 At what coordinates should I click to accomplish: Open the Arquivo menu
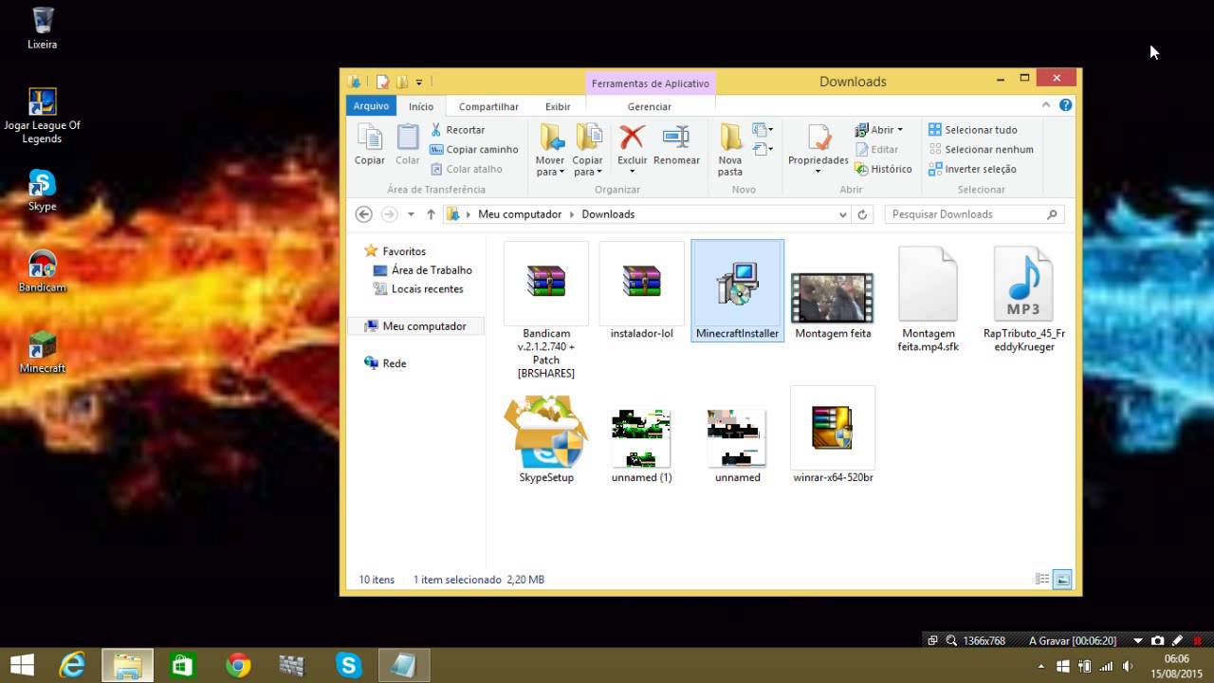371,106
